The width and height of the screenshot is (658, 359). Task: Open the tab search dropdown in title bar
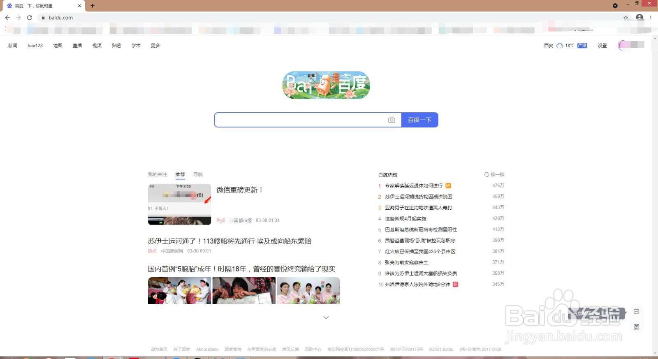coord(615,6)
